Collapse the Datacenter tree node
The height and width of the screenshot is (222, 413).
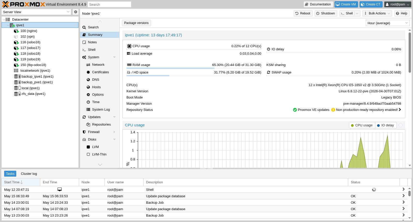(x=4, y=20)
